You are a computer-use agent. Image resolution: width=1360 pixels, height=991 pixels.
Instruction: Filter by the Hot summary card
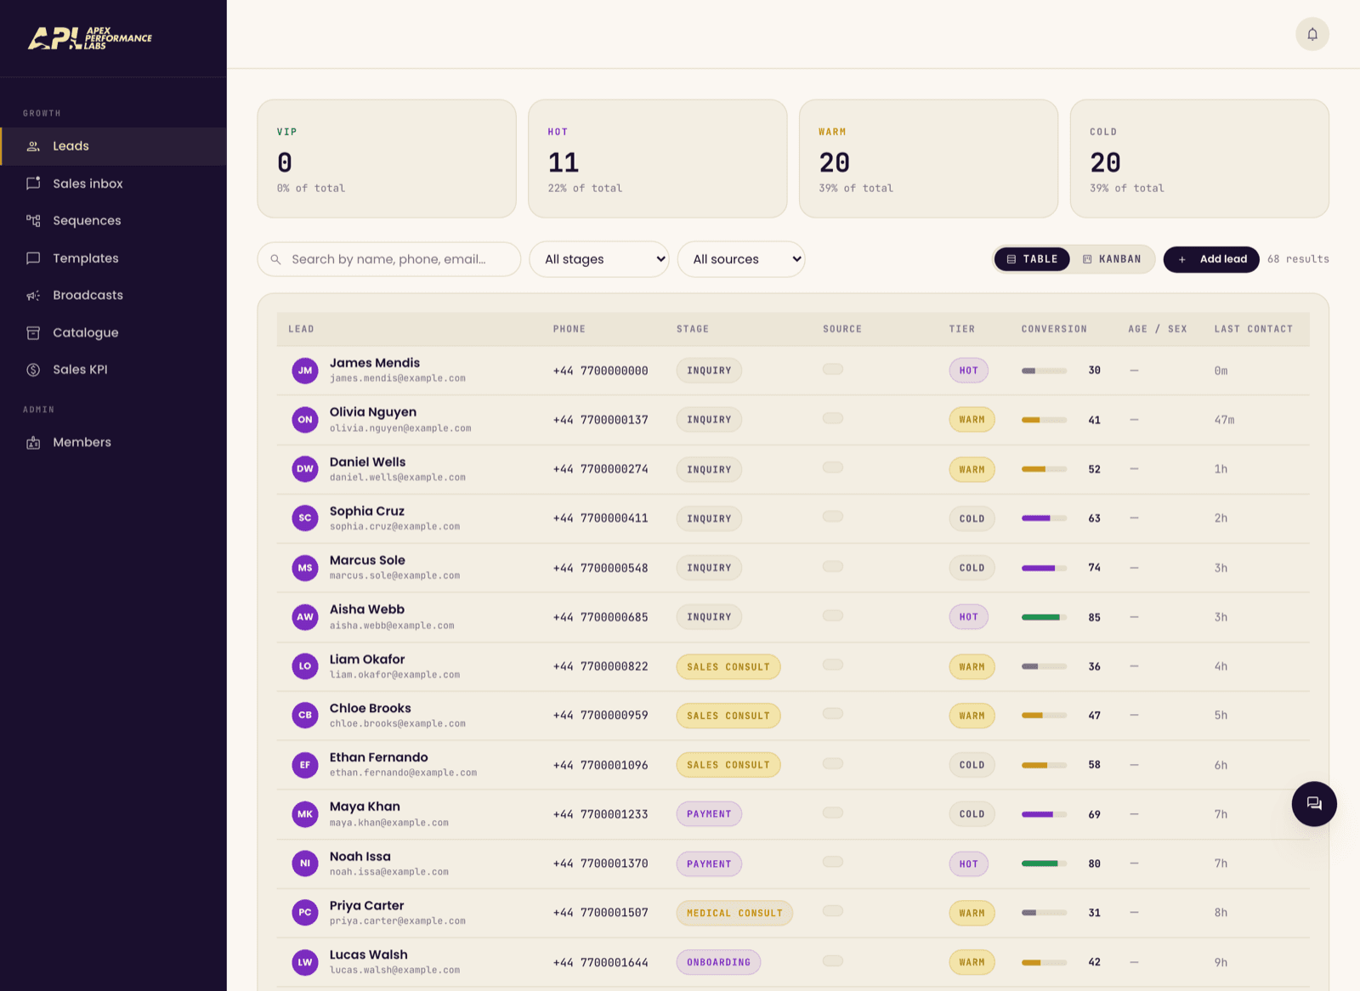658,159
